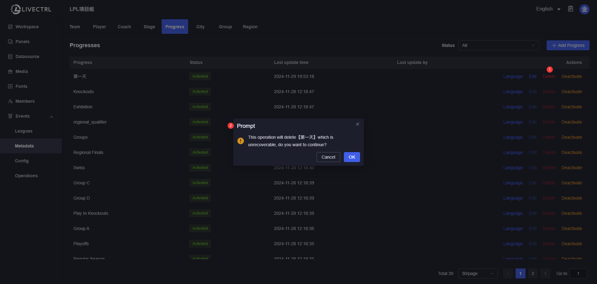Viewport: 597px width, 284px height.
Task: Open Panels via its sidebar icon
Action: 10,42
